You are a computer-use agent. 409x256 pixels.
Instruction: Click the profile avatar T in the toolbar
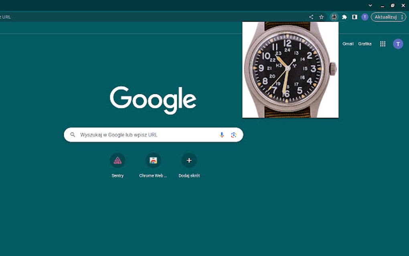point(364,17)
